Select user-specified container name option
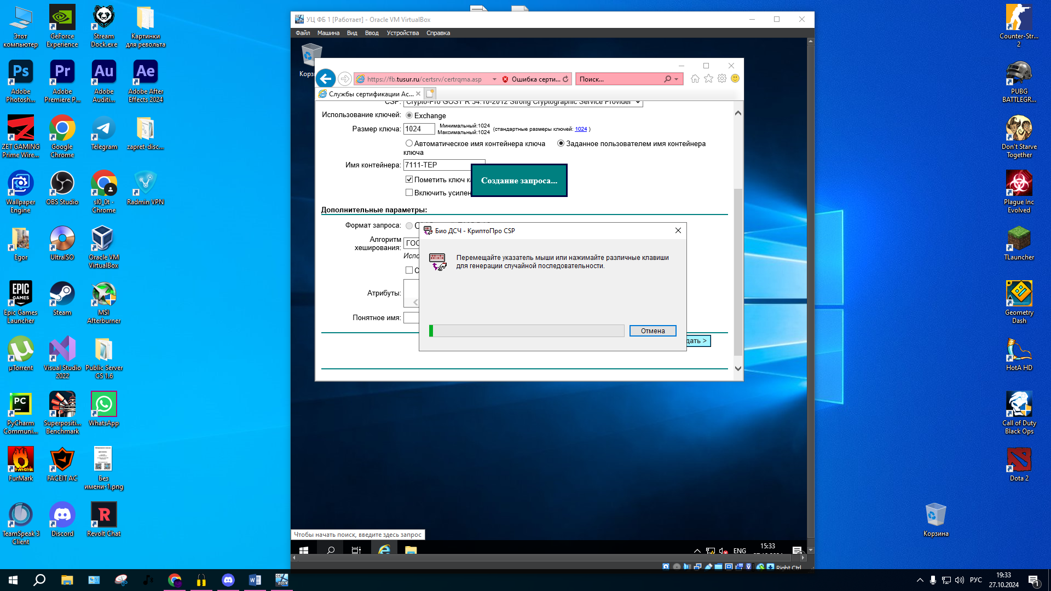The width and height of the screenshot is (1051, 591). (561, 143)
